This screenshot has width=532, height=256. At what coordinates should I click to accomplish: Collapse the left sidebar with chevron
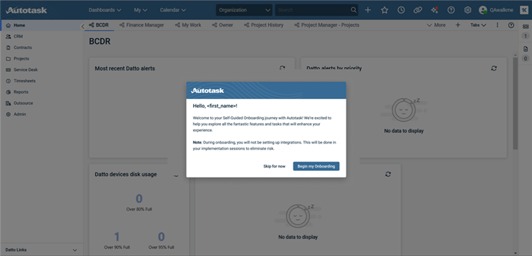[x=82, y=26]
